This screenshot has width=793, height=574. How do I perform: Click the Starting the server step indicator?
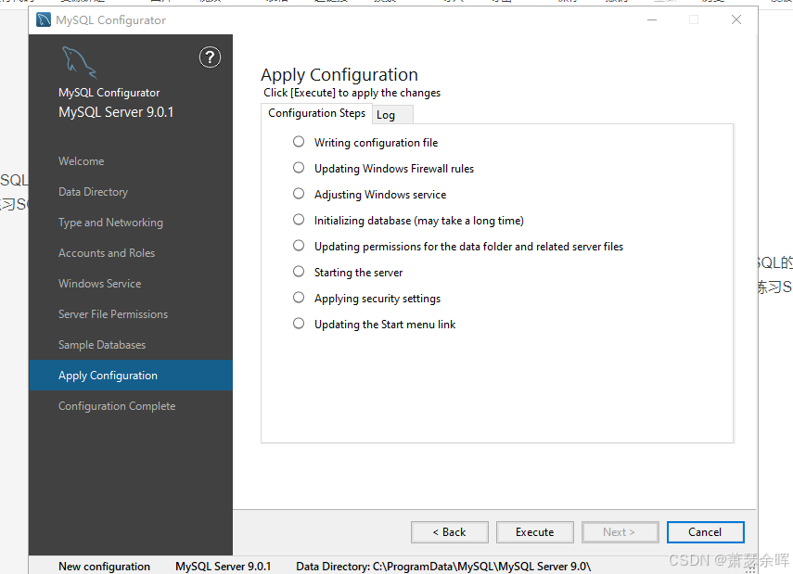coord(299,272)
